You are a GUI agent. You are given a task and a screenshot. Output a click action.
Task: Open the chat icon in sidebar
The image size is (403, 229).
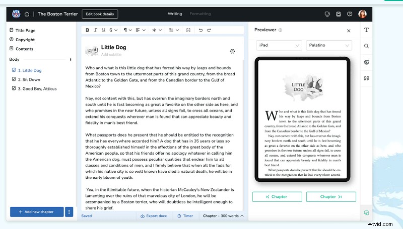pos(367,213)
